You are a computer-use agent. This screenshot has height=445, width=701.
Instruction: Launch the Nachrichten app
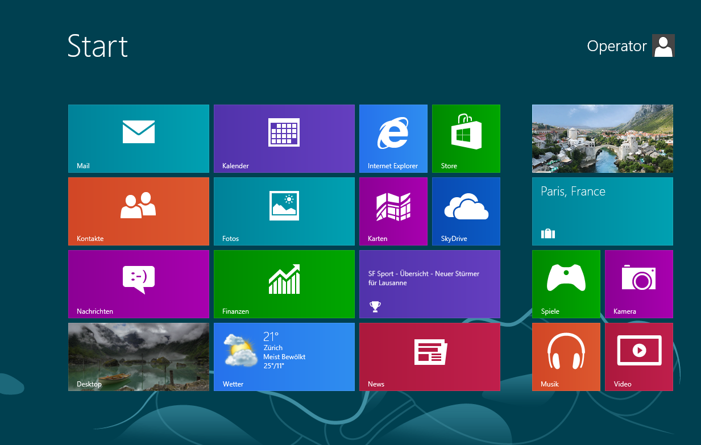coord(138,284)
